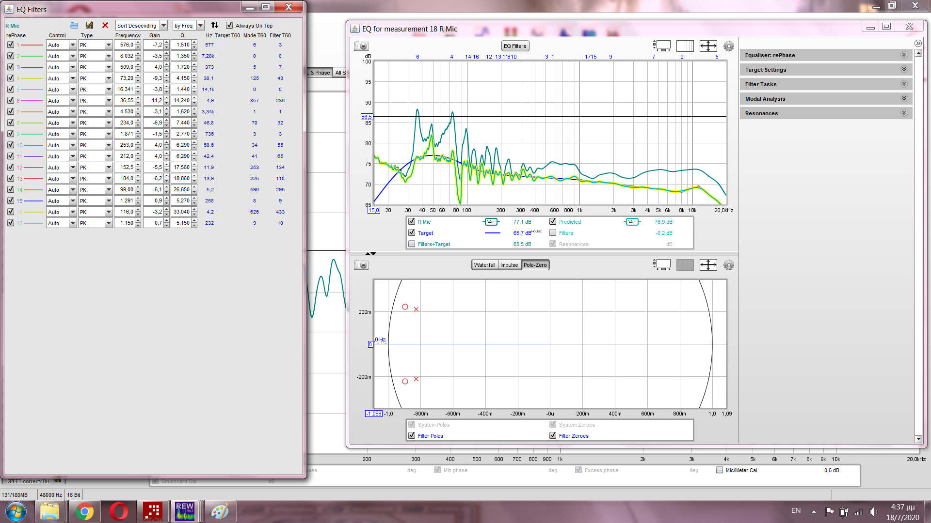Toggle the sort direction arrows icon

pyautogui.click(x=215, y=25)
